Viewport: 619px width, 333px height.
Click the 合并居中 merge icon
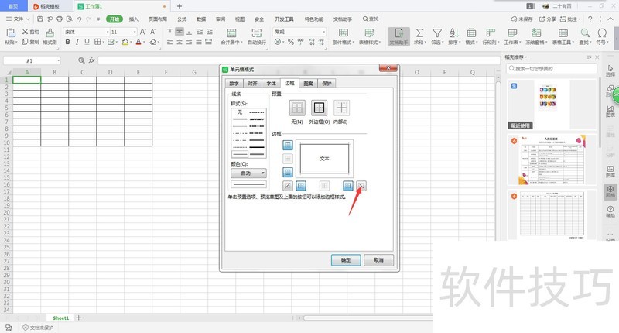(x=231, y=33)
